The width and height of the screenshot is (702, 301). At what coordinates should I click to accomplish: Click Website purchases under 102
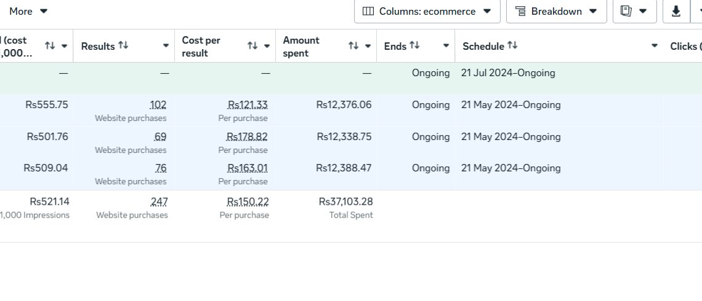[x=131, y=119]
